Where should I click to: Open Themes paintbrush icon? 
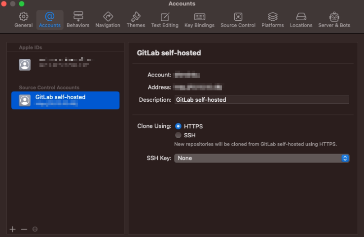[x=136, y=16]
